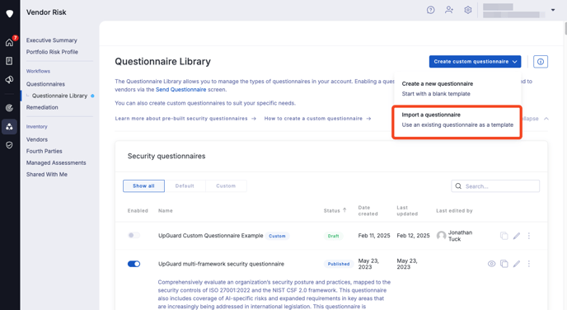567x310 pixels.
Task: Open the Create custom questionnaire dropdown
Action: click(475, 62)
